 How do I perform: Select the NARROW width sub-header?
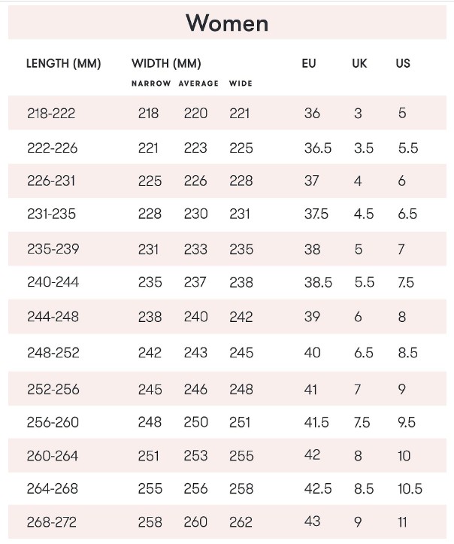pyautogui.click(x=151, y=84)
